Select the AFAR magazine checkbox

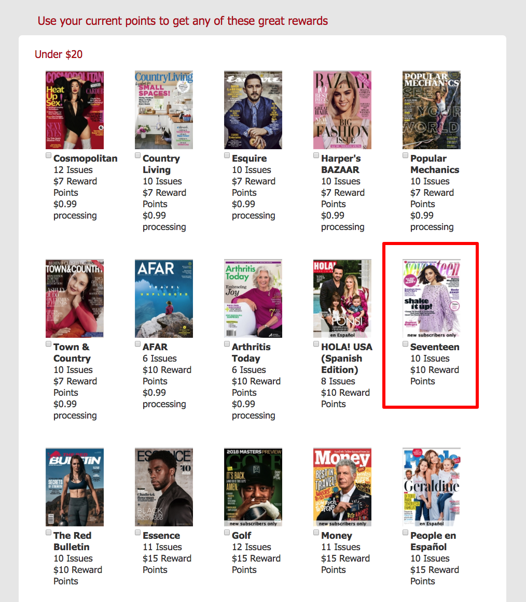point(138,344)
